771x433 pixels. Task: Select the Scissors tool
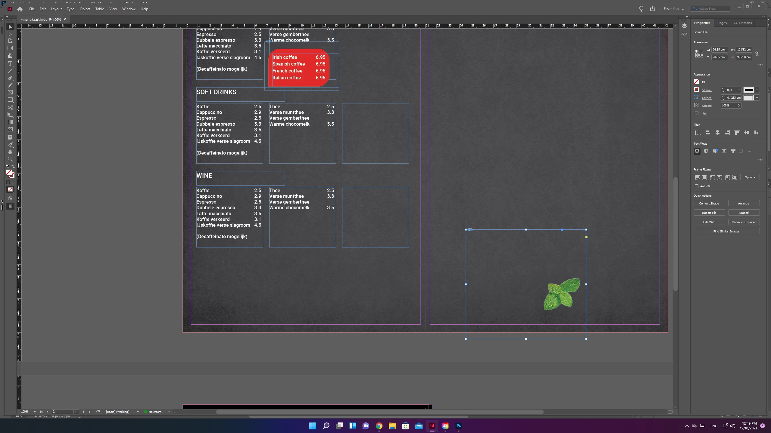(x=10, y=107)
